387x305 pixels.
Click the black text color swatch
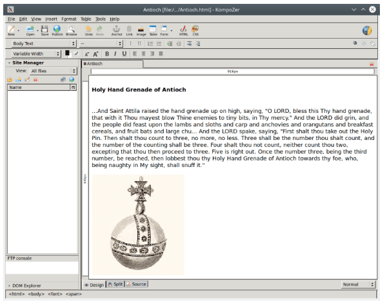coord(67,53)
